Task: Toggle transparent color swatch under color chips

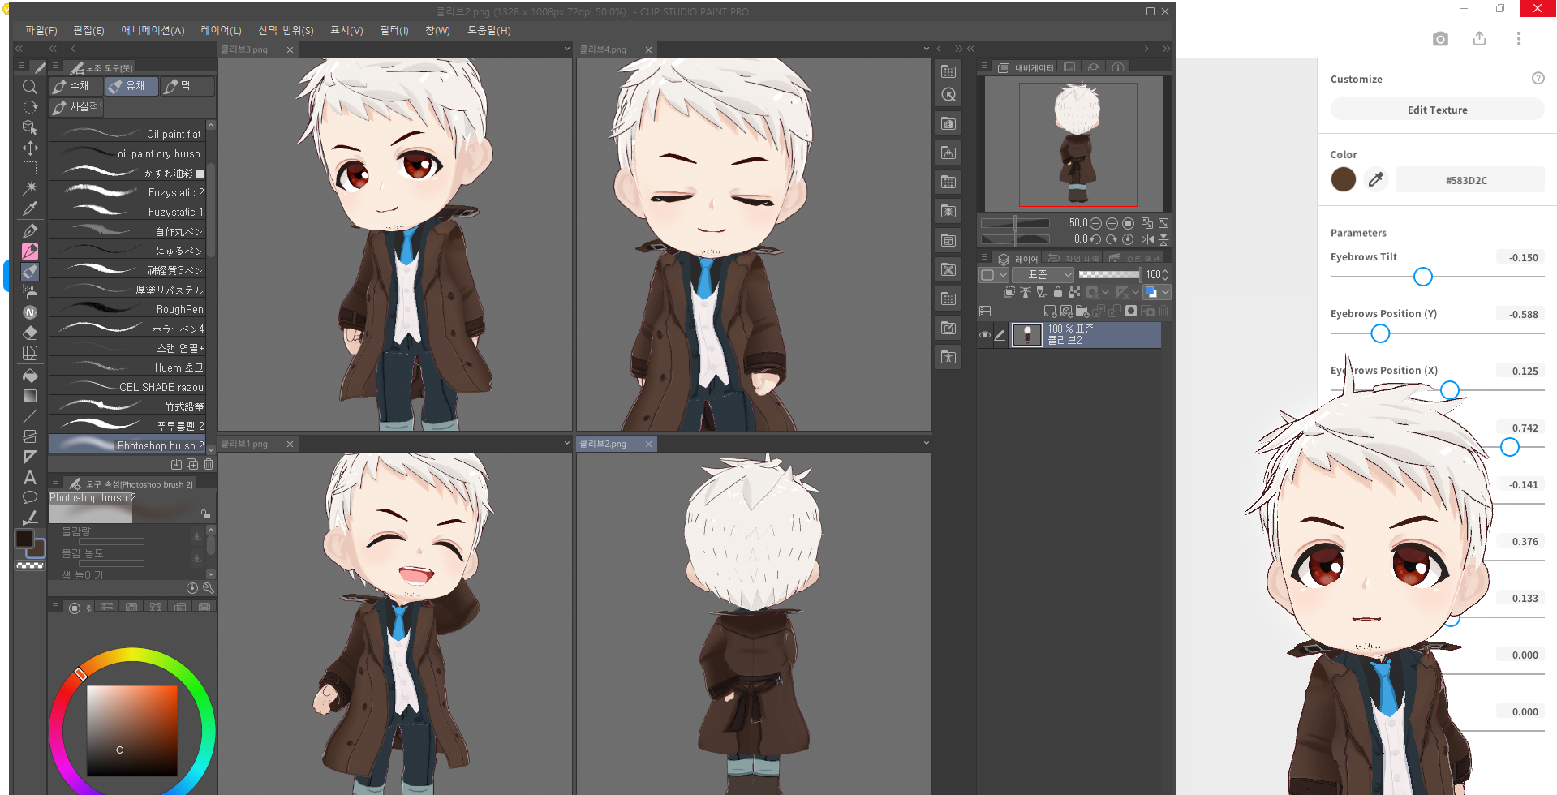Action: click(30, 565)
